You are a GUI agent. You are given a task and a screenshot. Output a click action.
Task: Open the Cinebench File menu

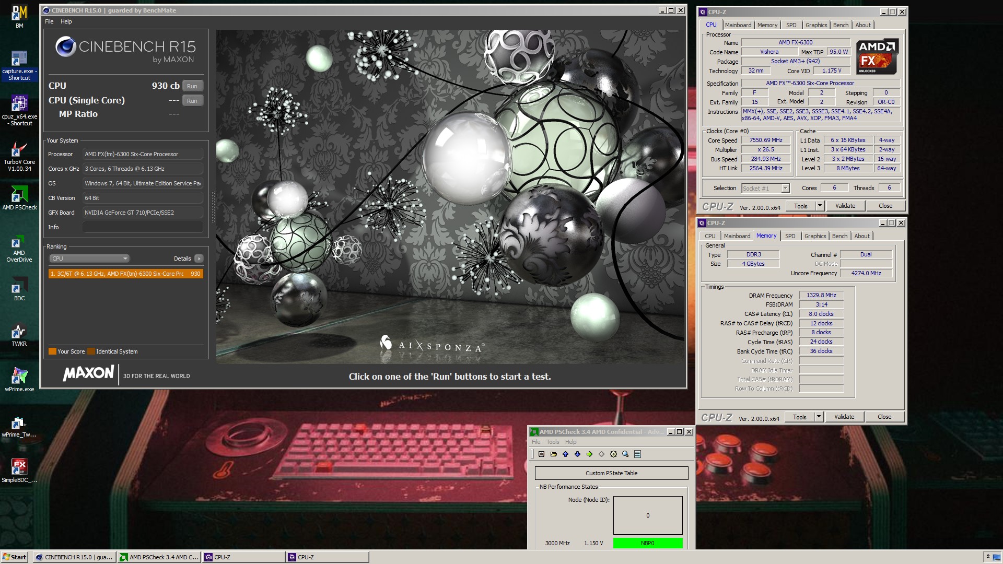[x=49, y=21]
